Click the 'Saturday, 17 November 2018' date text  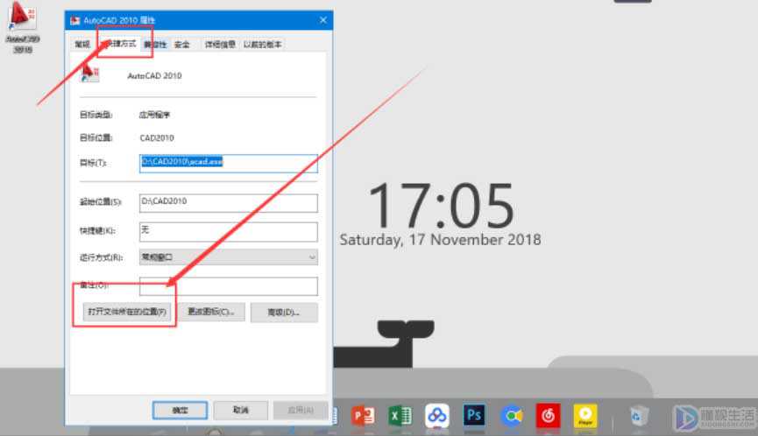(x=441, y=240)
